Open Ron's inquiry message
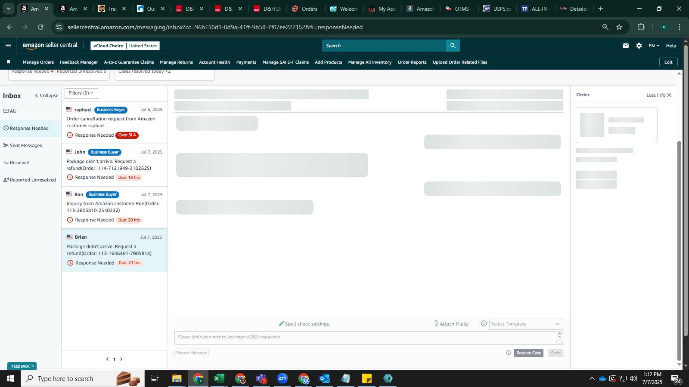 (115, 207)
